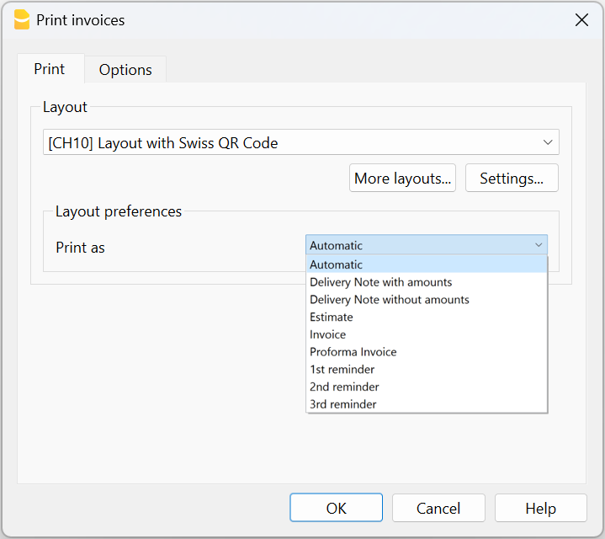
Task: Close the Print invoices dialog
Action: pyautogui.click(x=581, y=20)
